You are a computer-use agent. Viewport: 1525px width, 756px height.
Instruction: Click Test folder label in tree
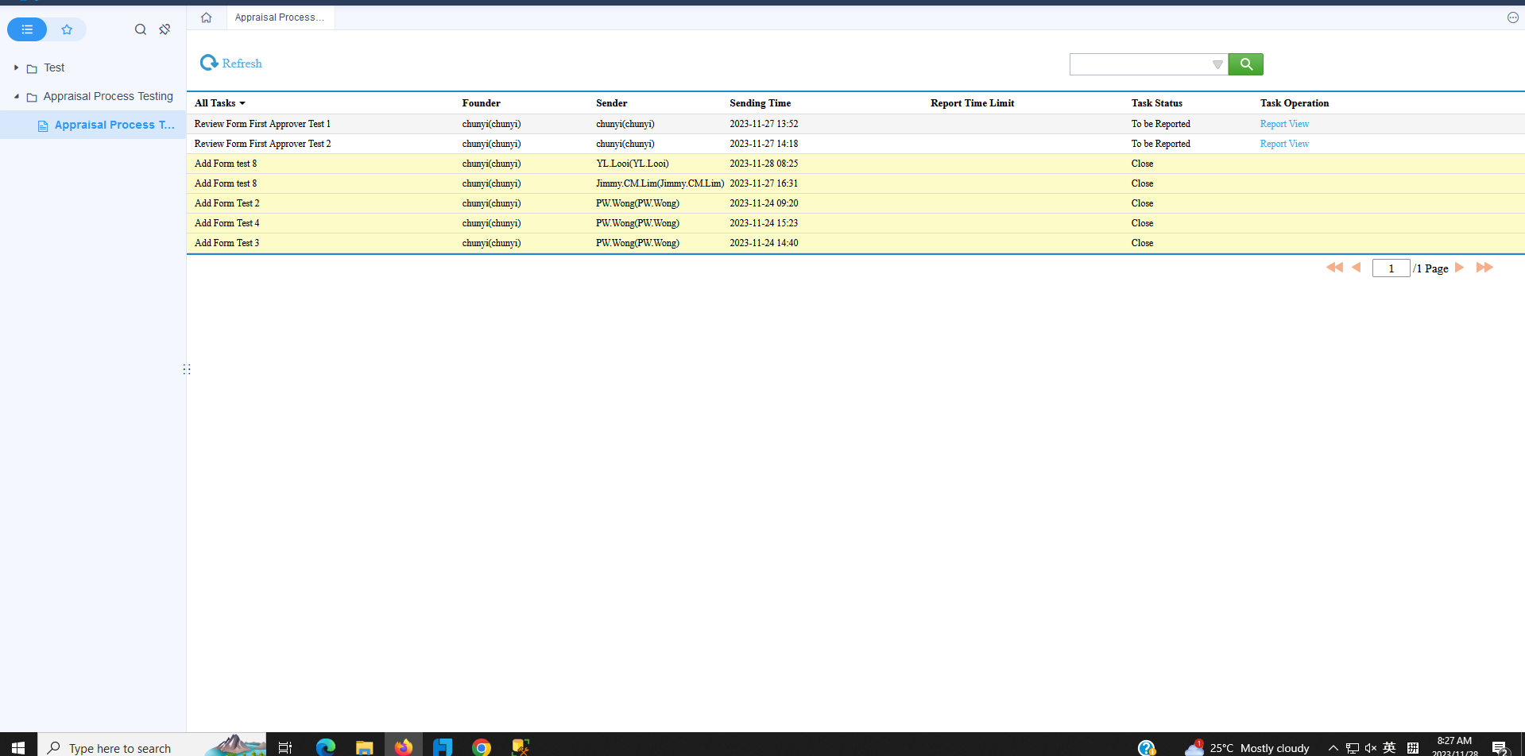[54, 67]
